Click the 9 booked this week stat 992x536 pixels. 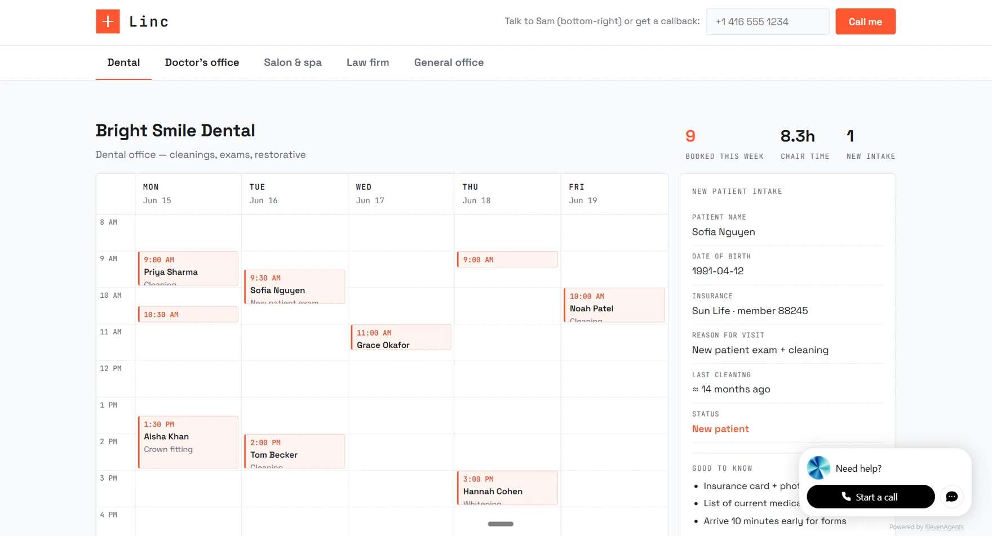click(x=724, y=144)
